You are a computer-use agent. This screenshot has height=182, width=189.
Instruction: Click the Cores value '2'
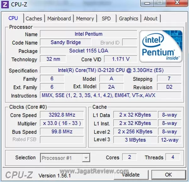(x=129, y=157)
